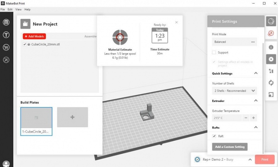
Task: Open the Edit menu
Action: point(10,9)
